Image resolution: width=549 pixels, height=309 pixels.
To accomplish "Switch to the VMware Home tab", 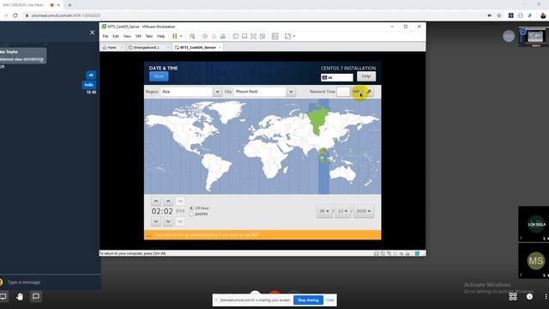I will point(112,47).
